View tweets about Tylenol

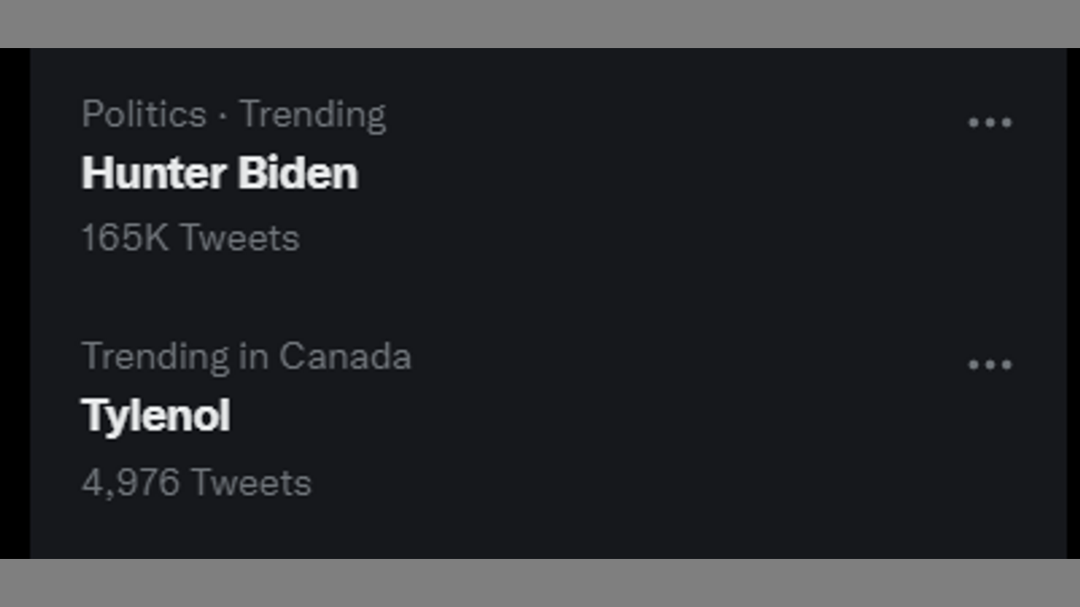click(155, 416)
